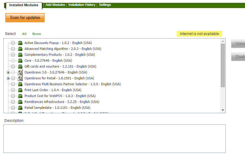Image resolution: width=245 pixels, height=156 pixels.
Task: Click the disabled Core module checkbox
Action: pos(13,60)
